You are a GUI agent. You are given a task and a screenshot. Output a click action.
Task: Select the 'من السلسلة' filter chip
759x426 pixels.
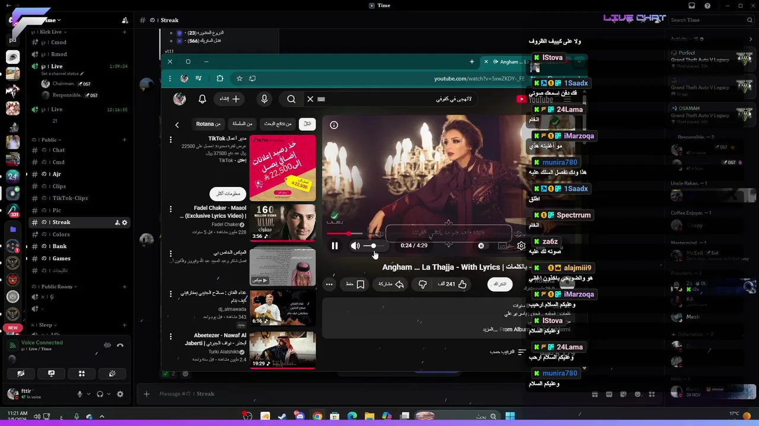coord(242,124)
